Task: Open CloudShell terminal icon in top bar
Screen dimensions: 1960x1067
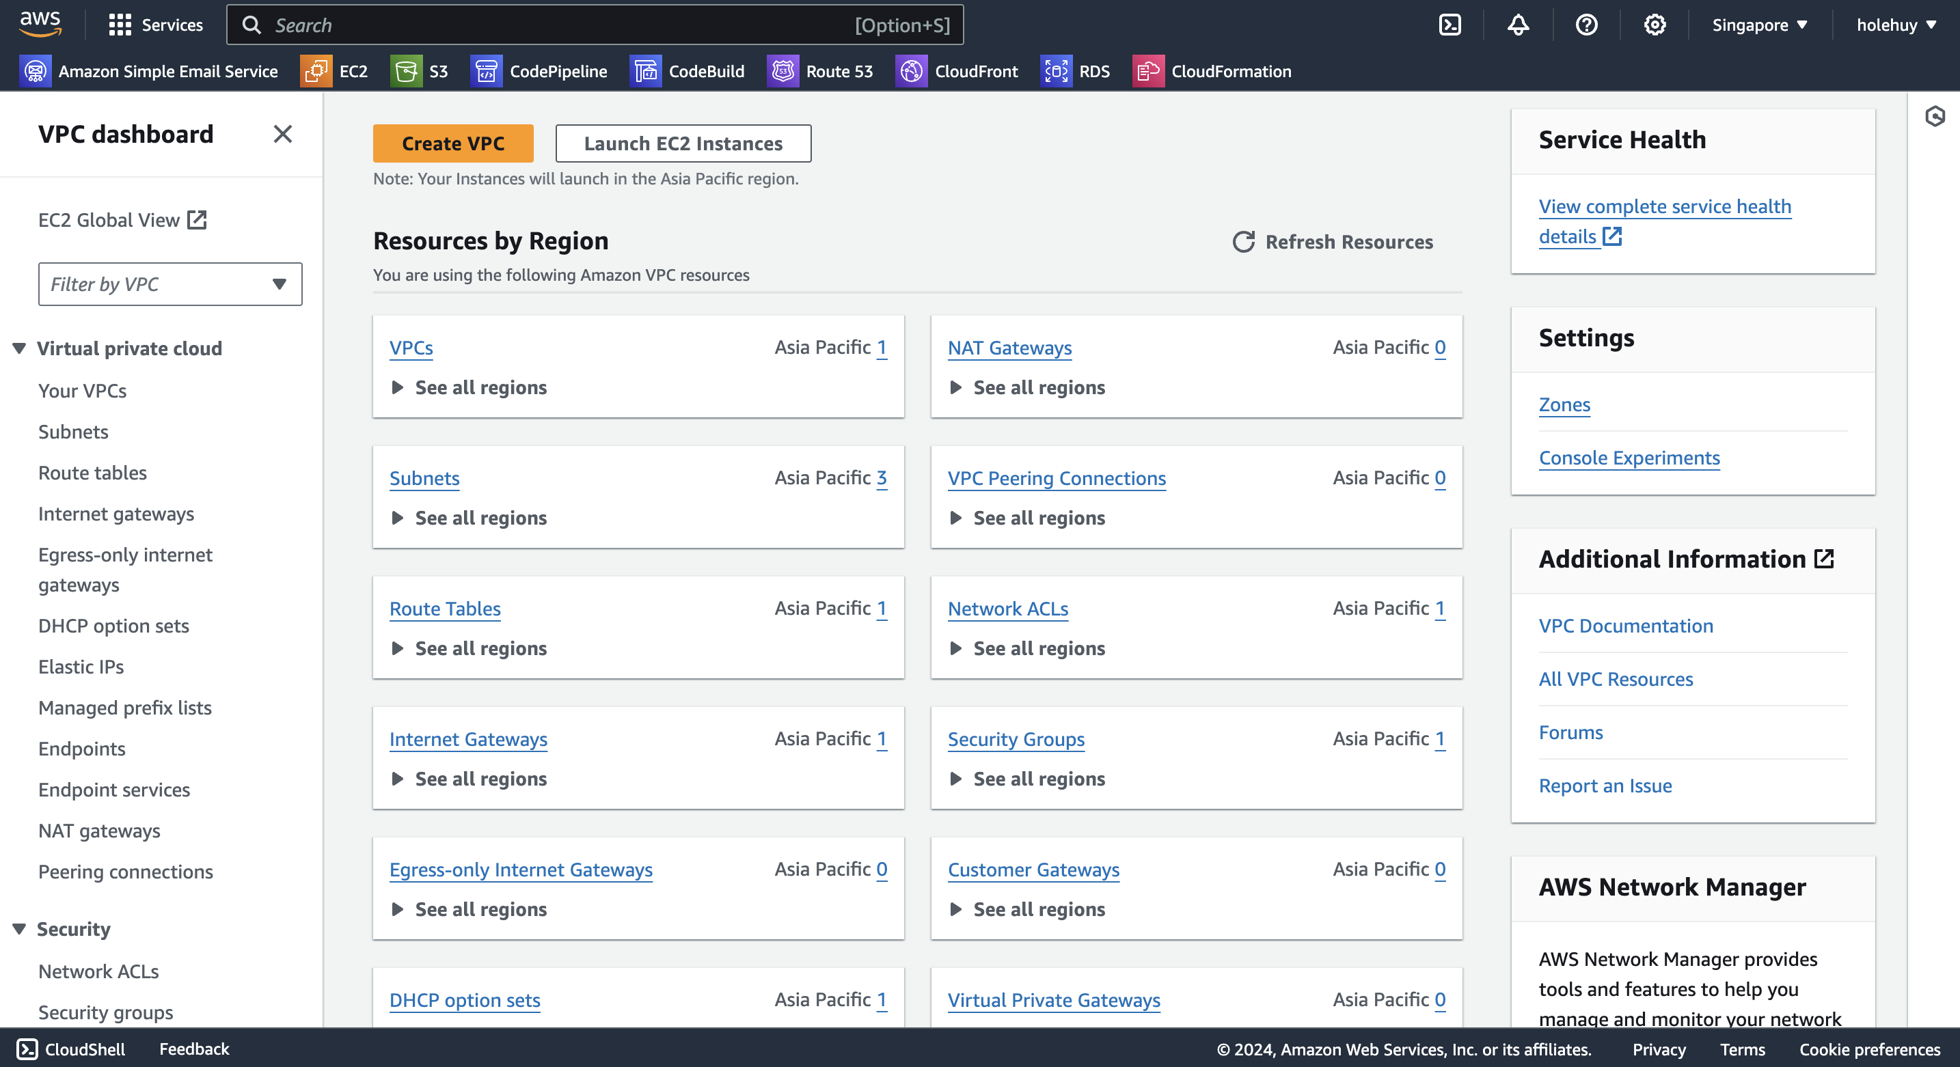Action: coord(1449,25)
